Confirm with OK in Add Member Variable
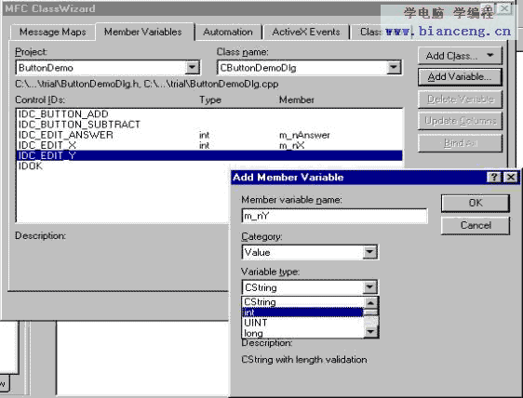Screen dimensions: 523x398 pyautogui.click(x=476, y=203)
